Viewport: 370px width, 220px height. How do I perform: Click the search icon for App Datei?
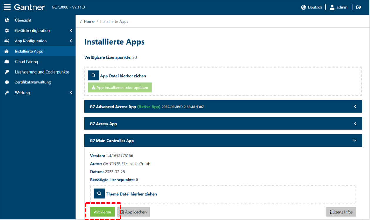[94, 75]
